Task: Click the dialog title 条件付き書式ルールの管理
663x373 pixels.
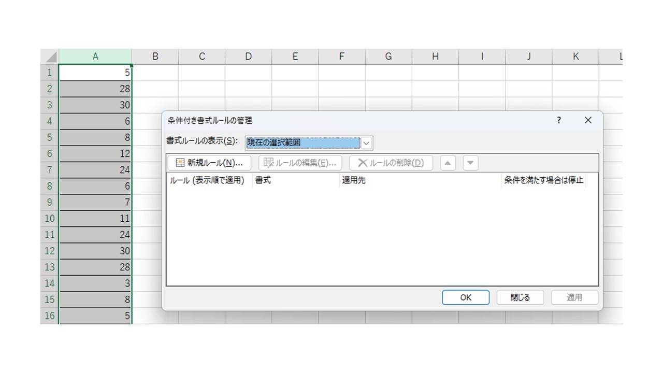Action: [x=210, y=120]
